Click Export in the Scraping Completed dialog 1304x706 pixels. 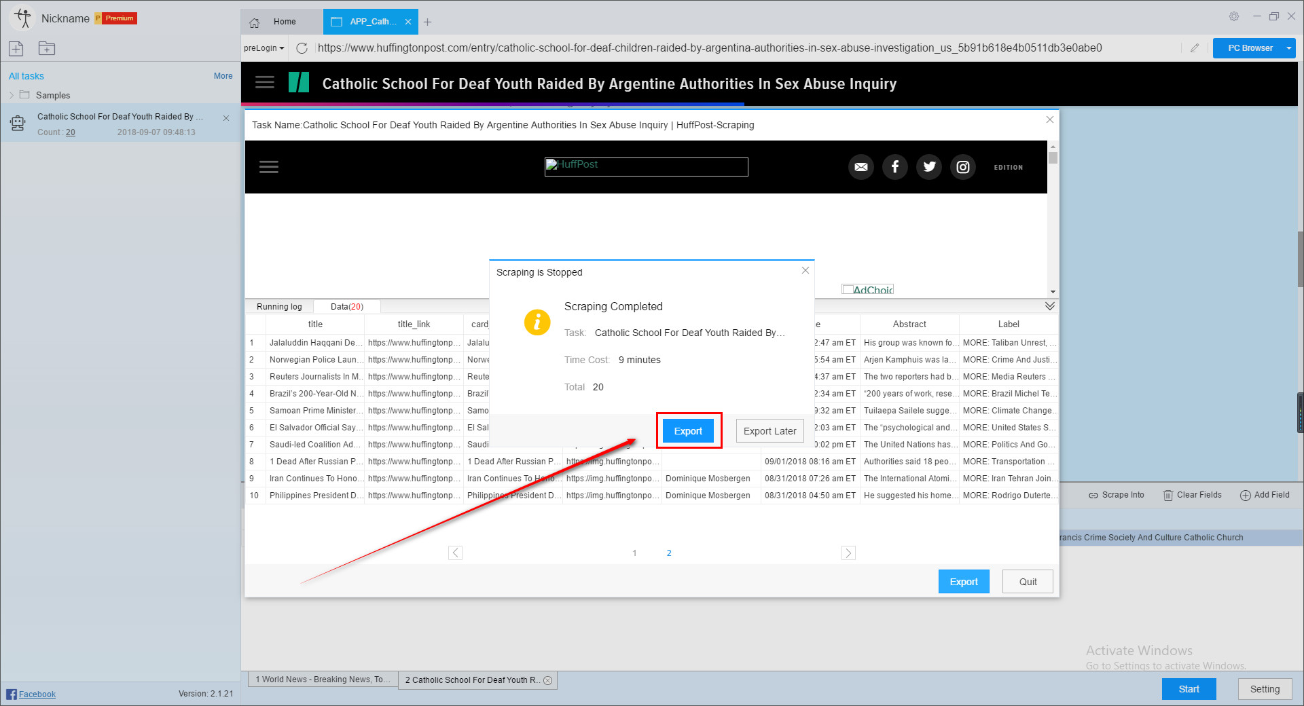[x=688, y=431]
